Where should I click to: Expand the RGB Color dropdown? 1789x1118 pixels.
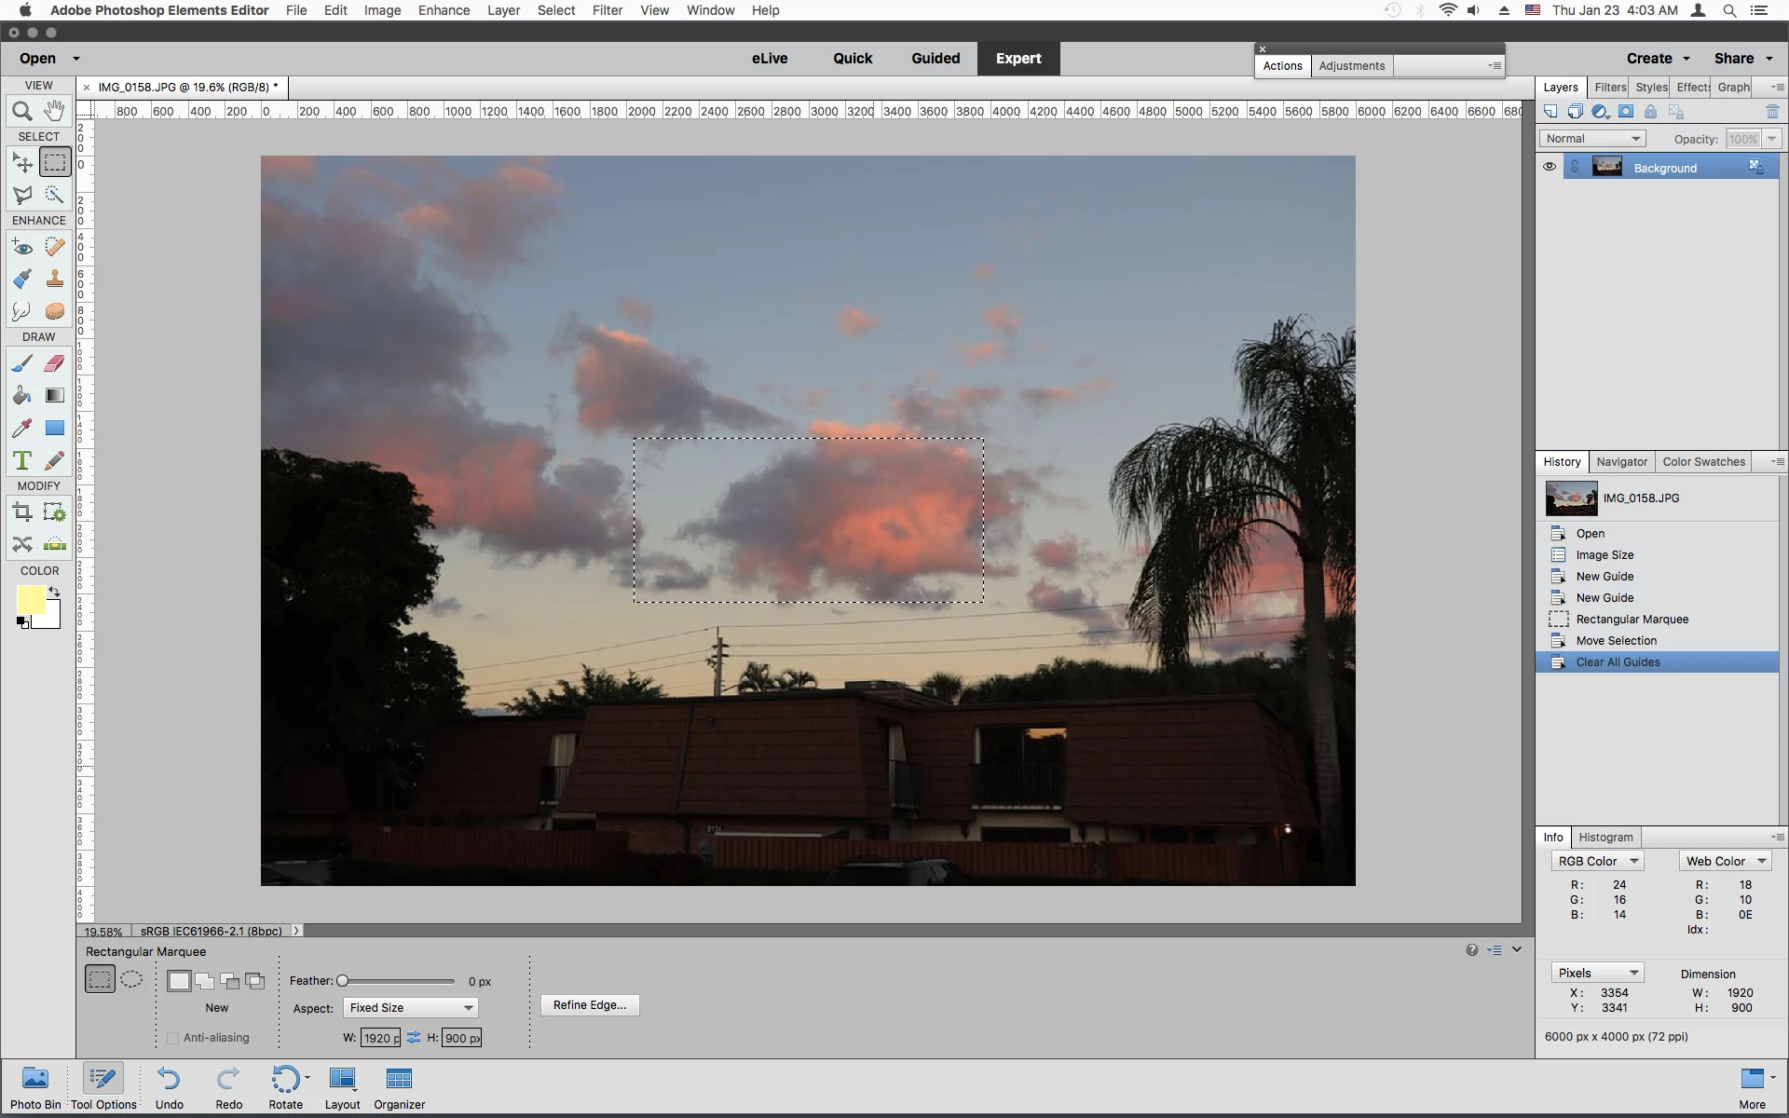pos(1597,861)
